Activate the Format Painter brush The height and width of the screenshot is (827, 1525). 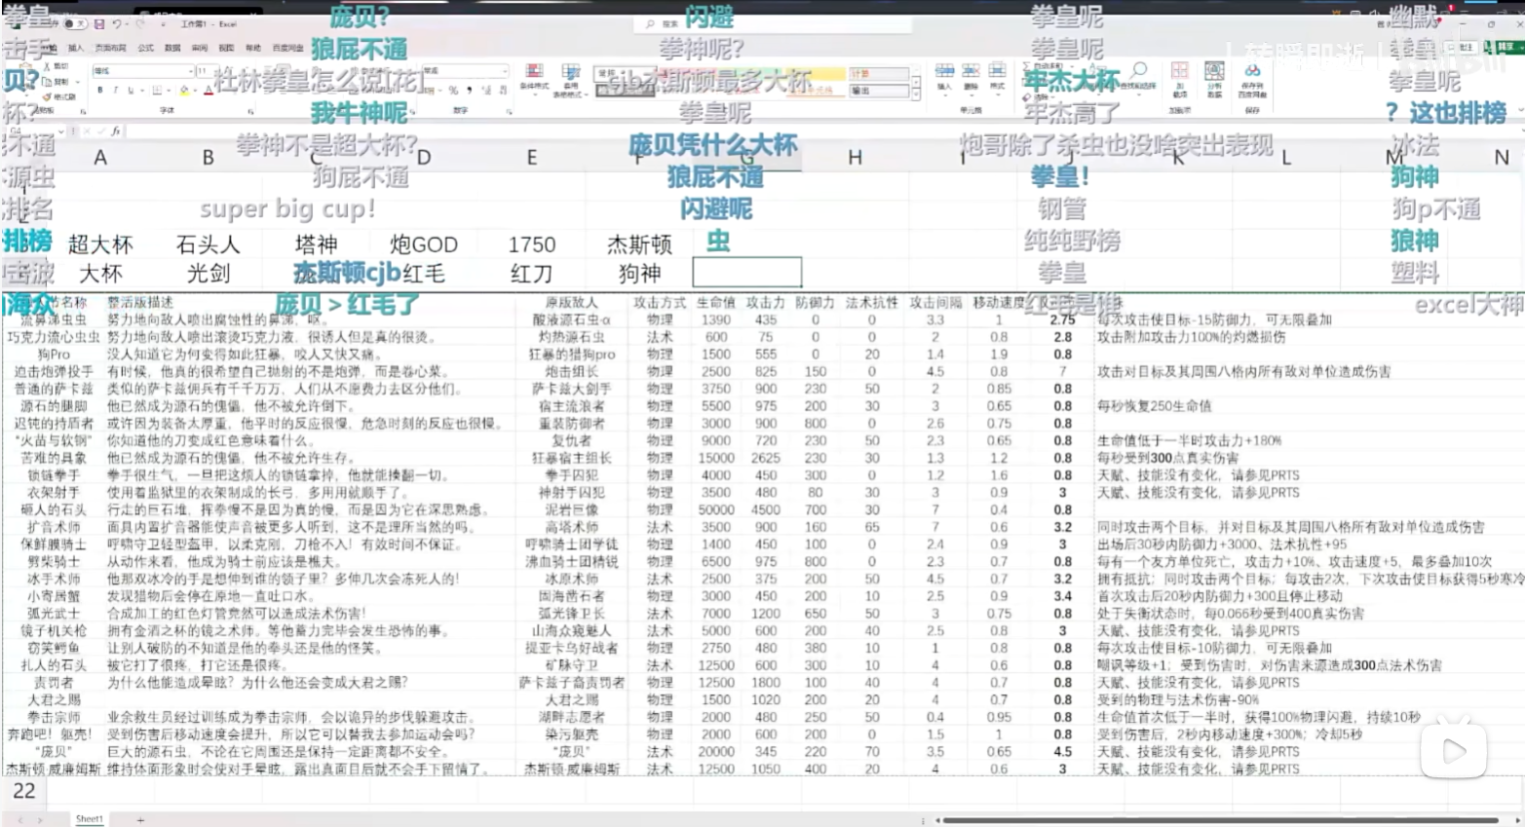59,96
